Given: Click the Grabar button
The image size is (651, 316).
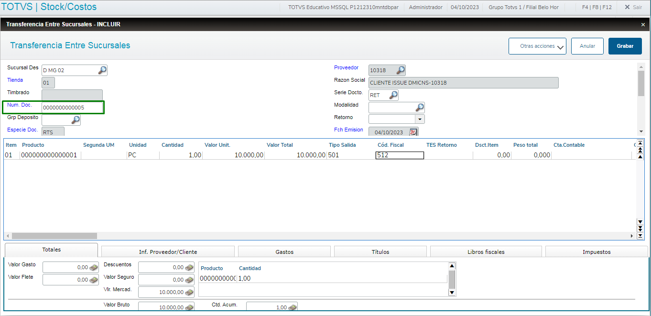Looking at the screenshot, I should (x=625, y=46).
